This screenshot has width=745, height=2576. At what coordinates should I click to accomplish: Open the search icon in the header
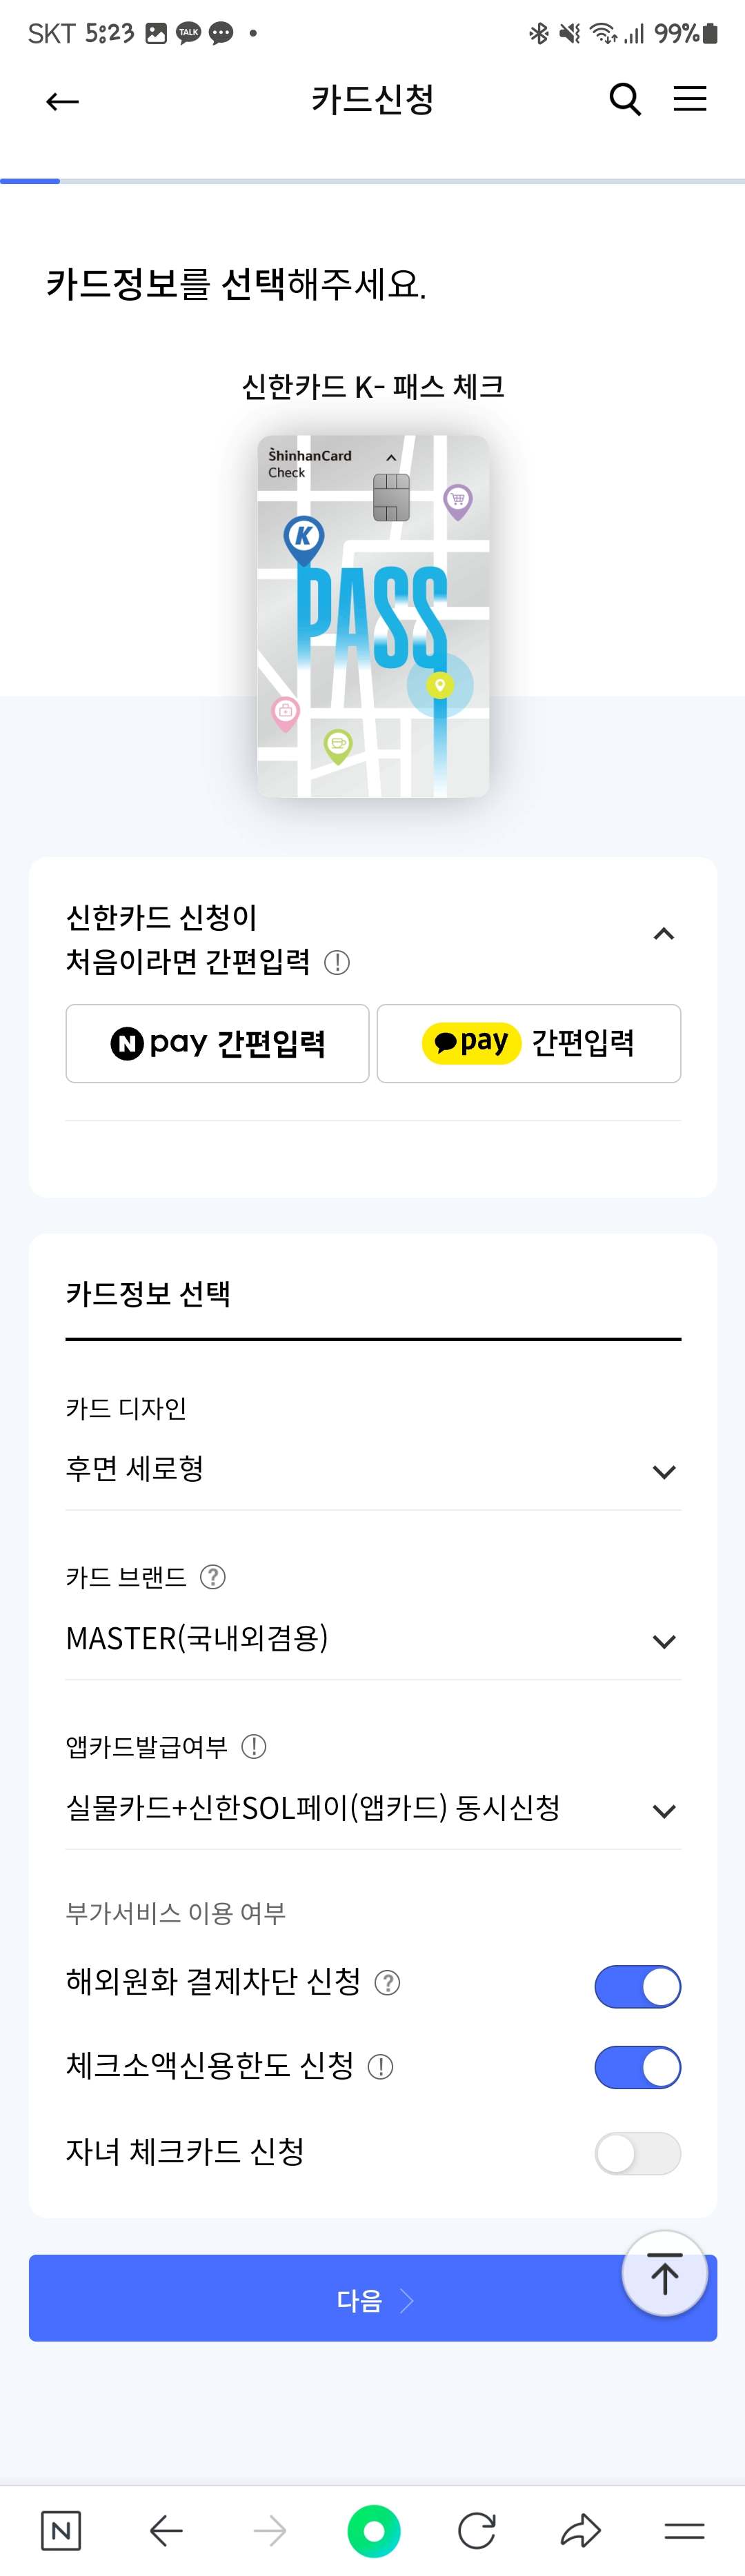[624, 99]
